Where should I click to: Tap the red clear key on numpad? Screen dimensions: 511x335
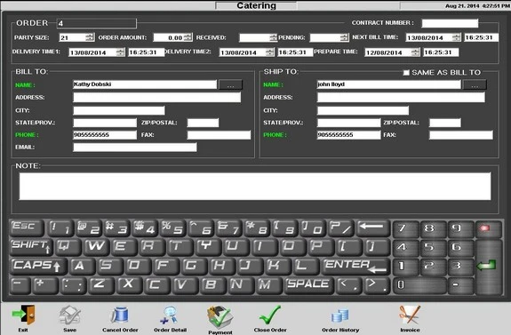(x=488, y=228)
